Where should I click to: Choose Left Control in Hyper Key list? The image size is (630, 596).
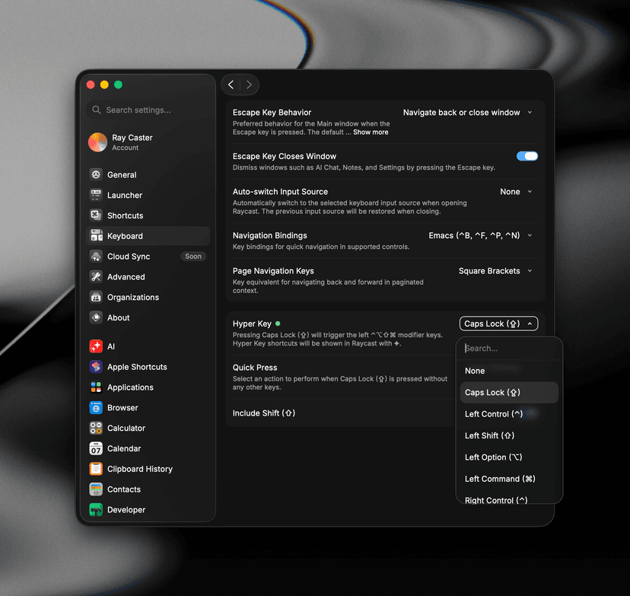[x=509, y=414]
